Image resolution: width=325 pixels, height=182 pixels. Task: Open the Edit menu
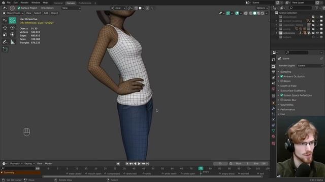(x=16, y=3)
